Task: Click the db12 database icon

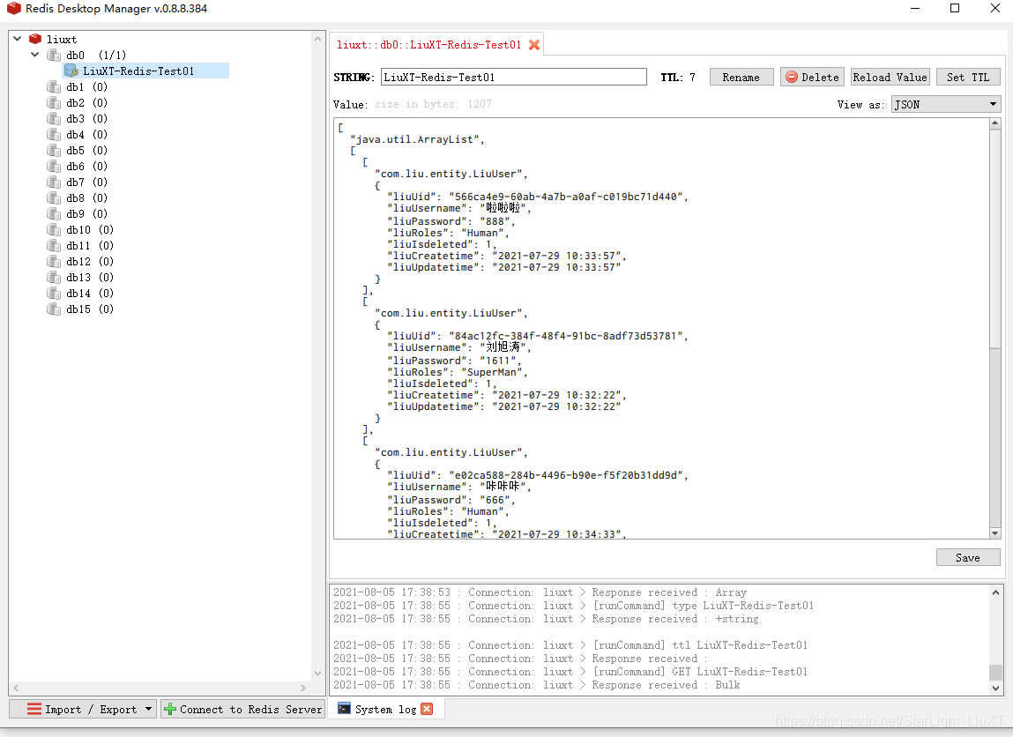Action: pos(55,262)
